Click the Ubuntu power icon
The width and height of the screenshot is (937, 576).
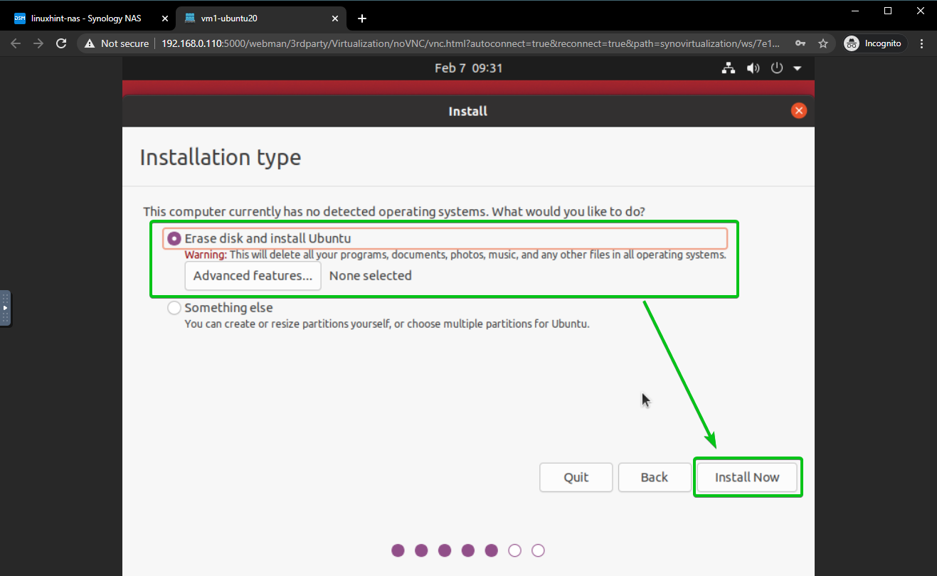point(777,68)
